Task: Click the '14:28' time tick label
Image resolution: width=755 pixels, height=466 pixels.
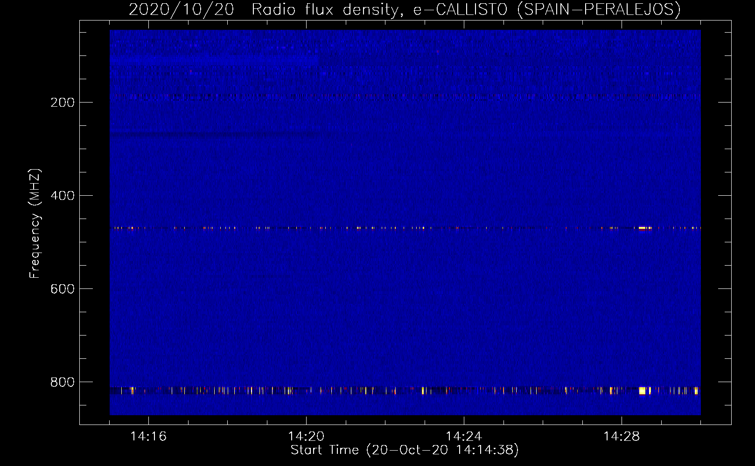Action: click(622, 437)
